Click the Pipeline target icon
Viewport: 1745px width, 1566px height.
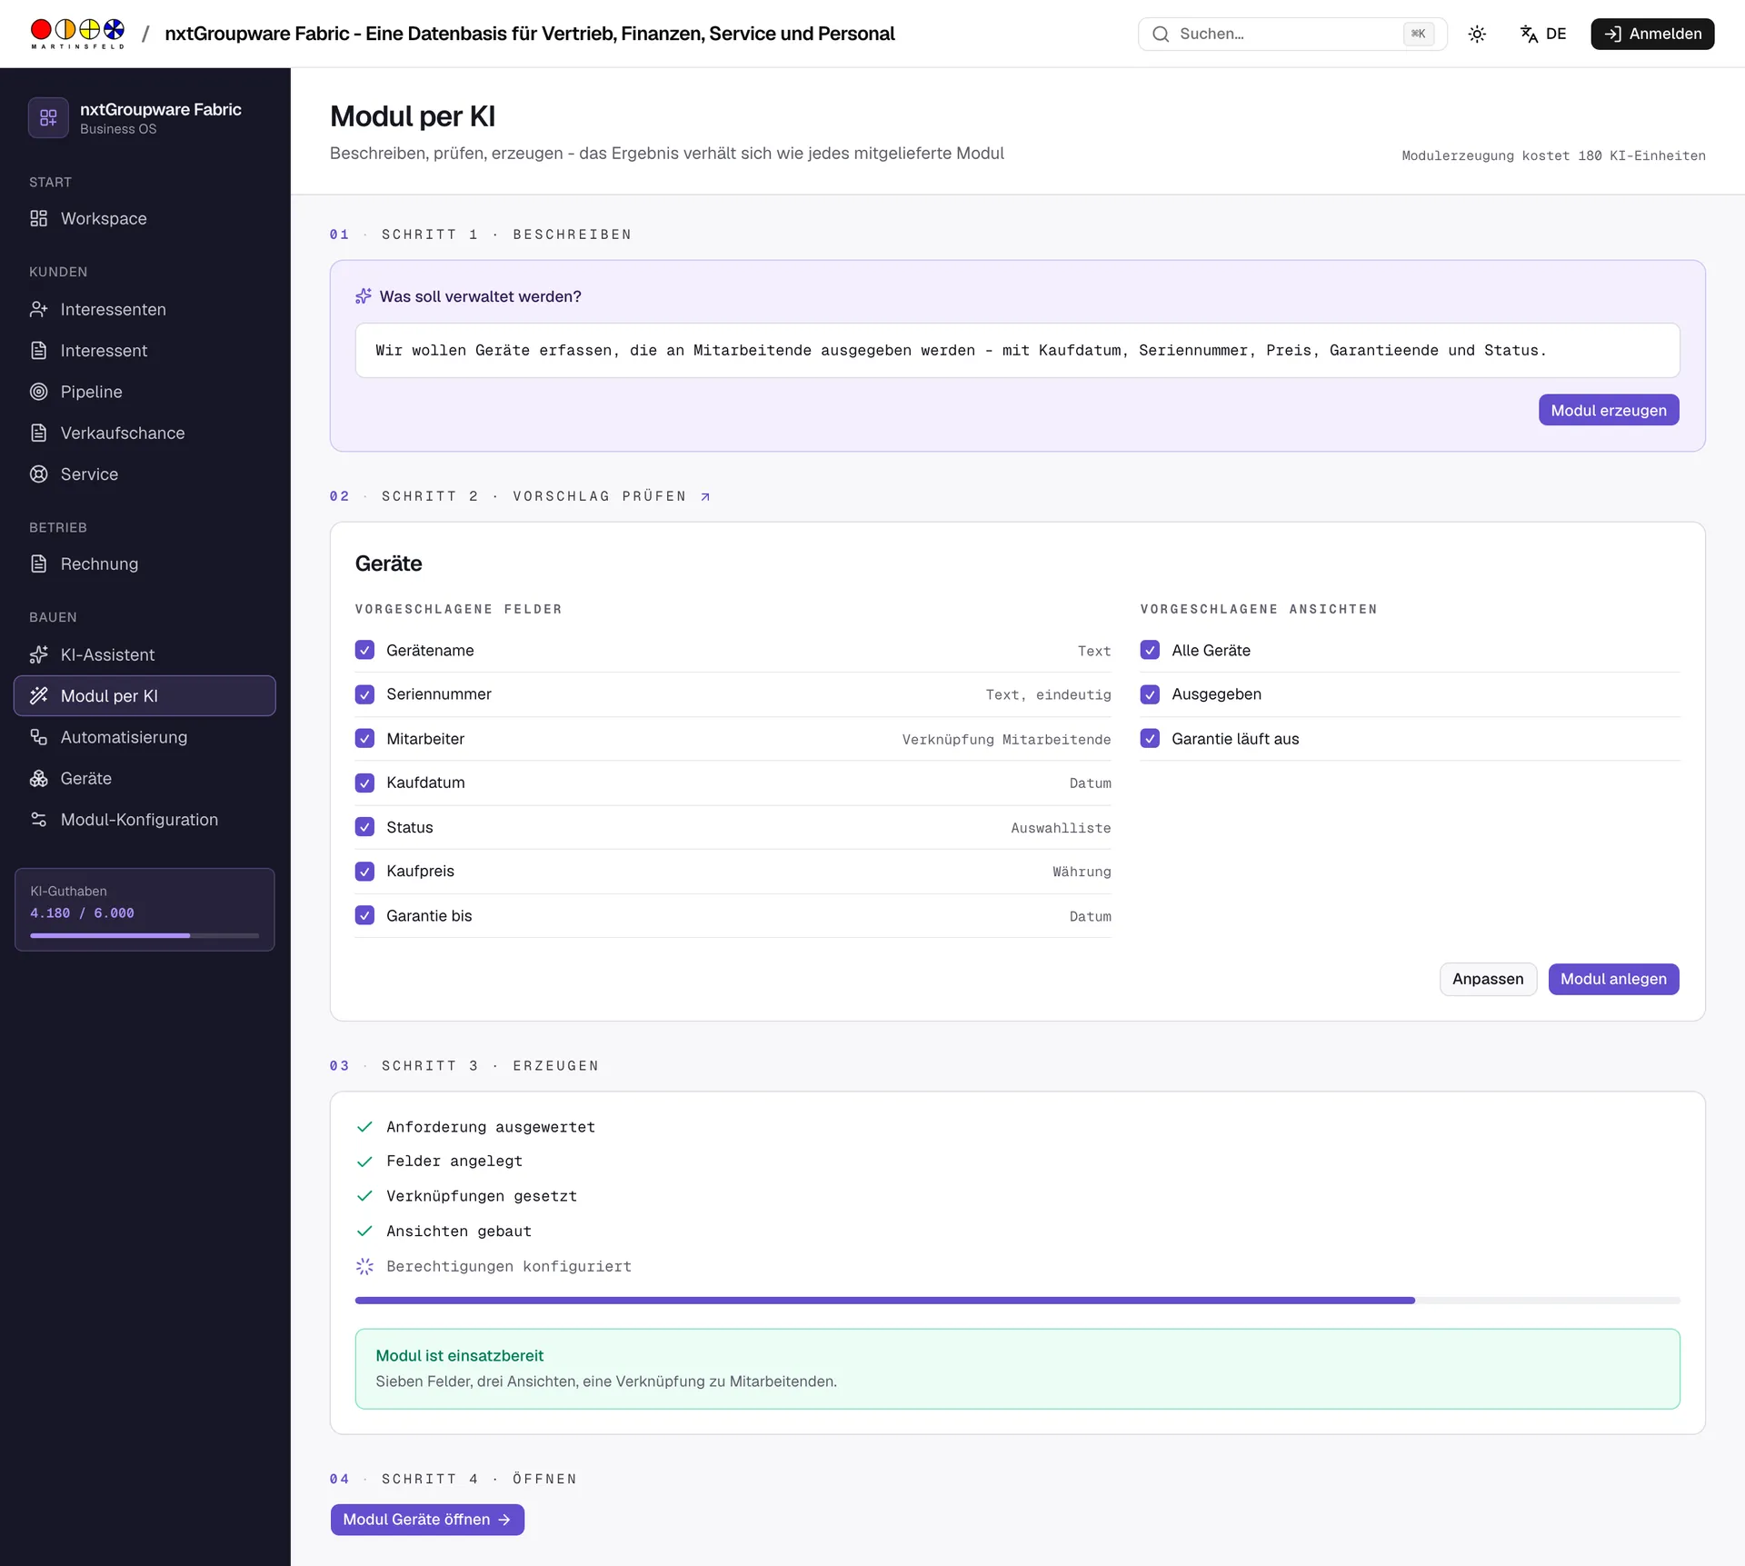tap(38, 392)
